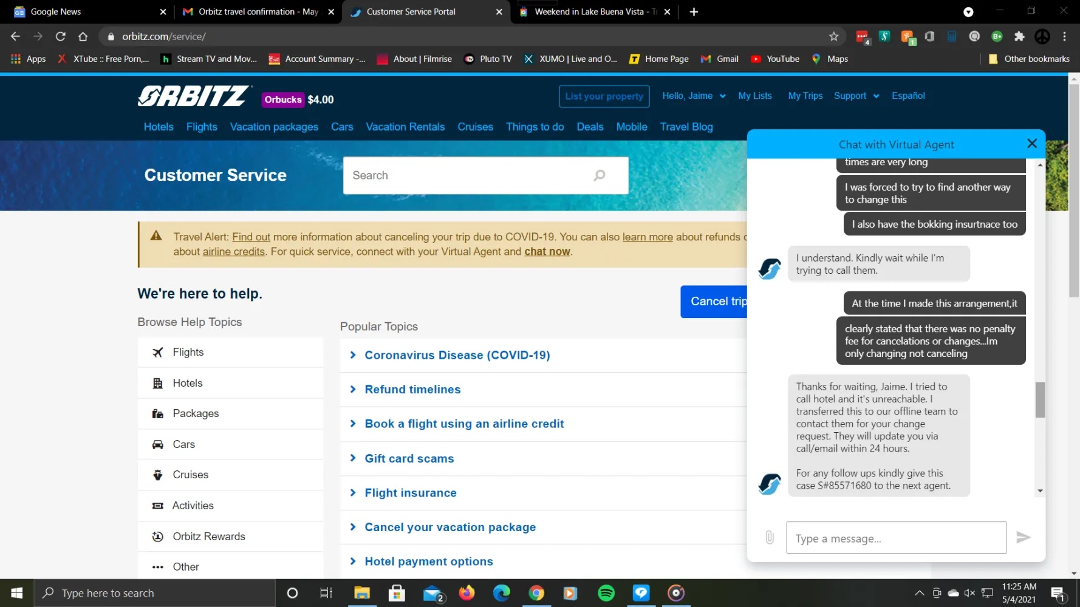Click the Orbitz logo
The width and height of the screenshot is (1080, 607).
pos(194,97)
